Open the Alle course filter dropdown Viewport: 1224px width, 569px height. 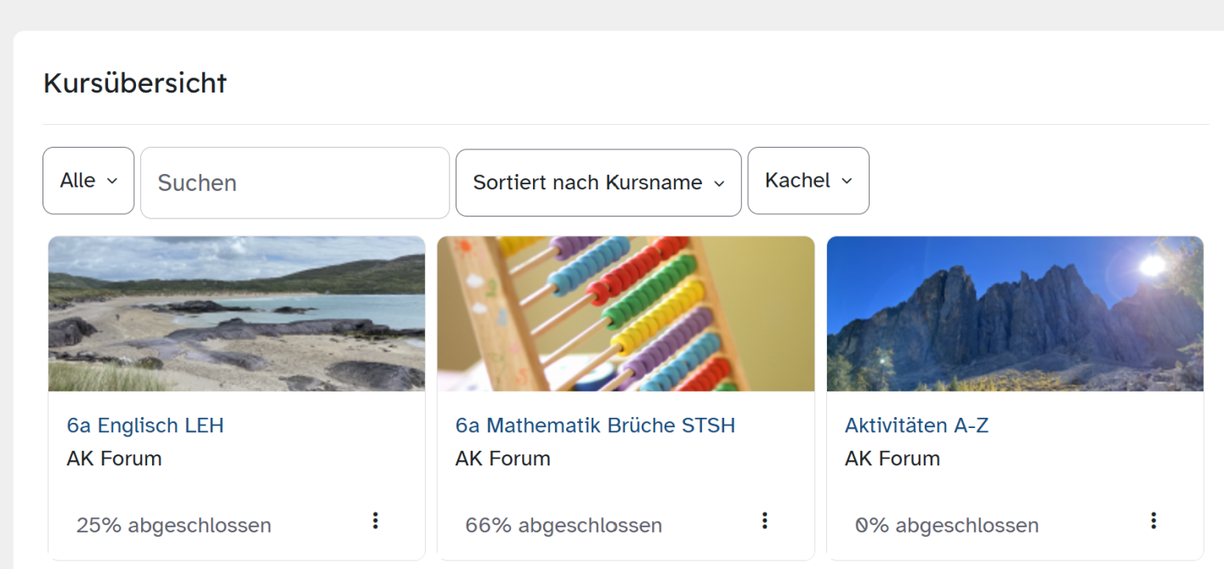pyautogui.click(x=88, y=181)
